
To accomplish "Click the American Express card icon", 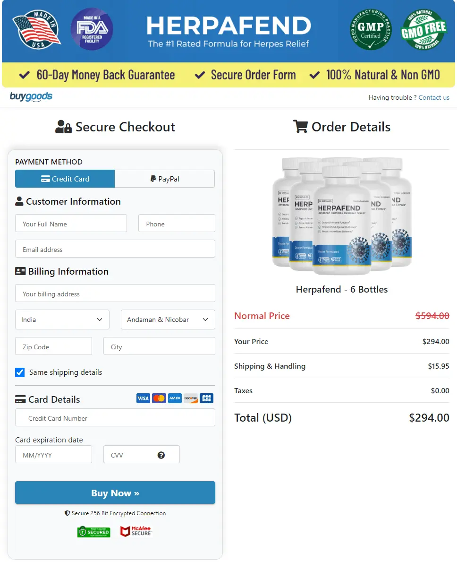I will tap(175, 398).
